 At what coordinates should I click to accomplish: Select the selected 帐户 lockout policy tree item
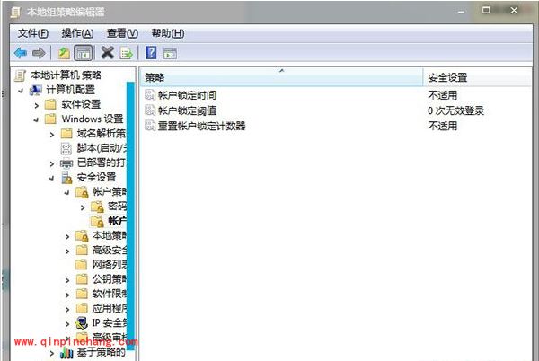coord(117,221)
